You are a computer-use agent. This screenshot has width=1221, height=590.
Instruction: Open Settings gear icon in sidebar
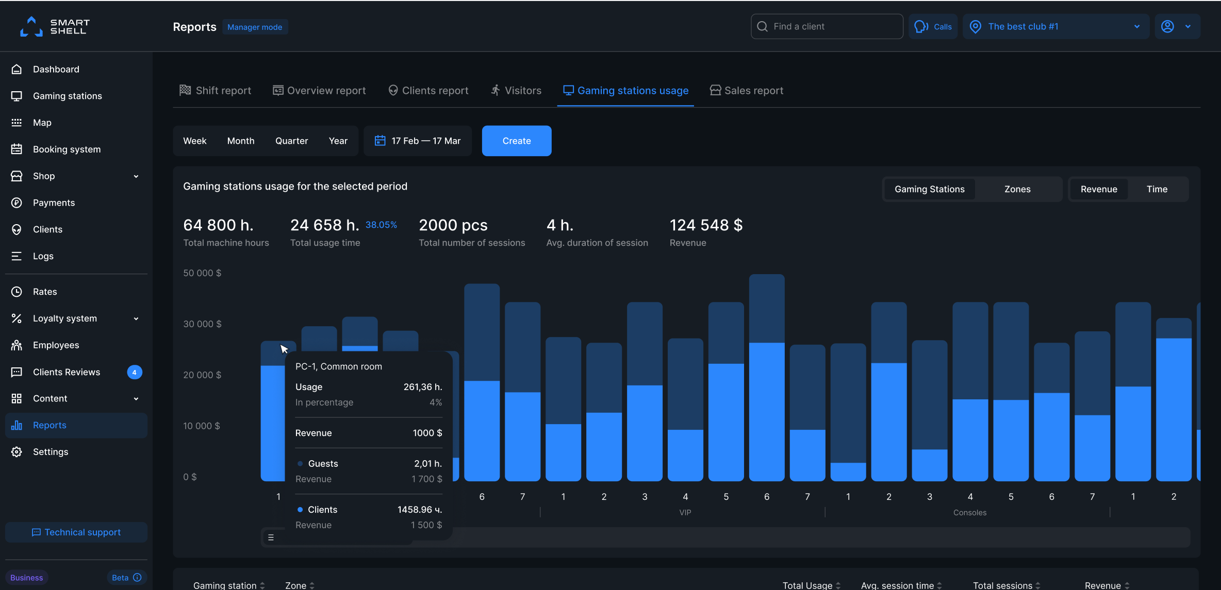pos(16,452)
